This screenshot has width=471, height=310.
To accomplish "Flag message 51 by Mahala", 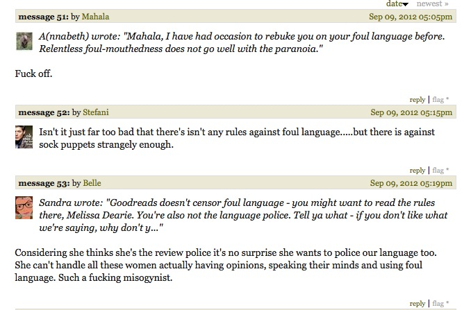I will click(439, 99).
